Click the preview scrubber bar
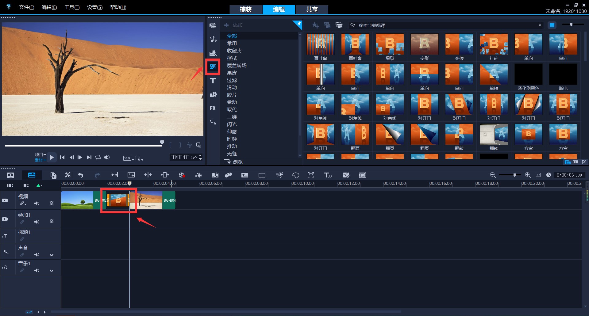589x316 pixels. tap(83, 146)
